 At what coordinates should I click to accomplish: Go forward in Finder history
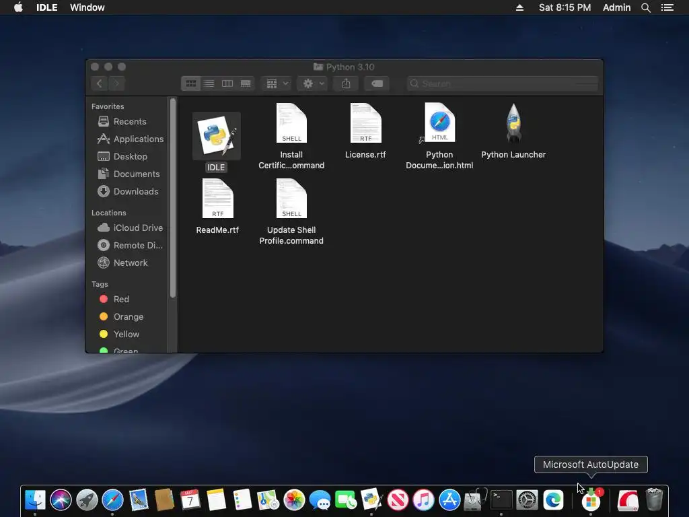(x=117, y=83)
